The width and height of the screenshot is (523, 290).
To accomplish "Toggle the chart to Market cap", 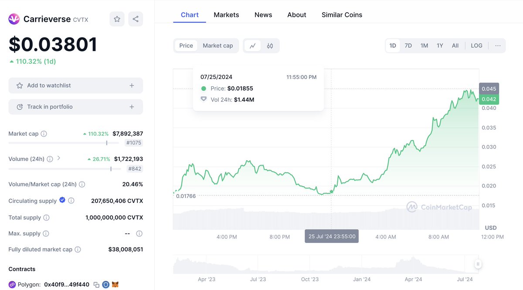I will 218,45.
